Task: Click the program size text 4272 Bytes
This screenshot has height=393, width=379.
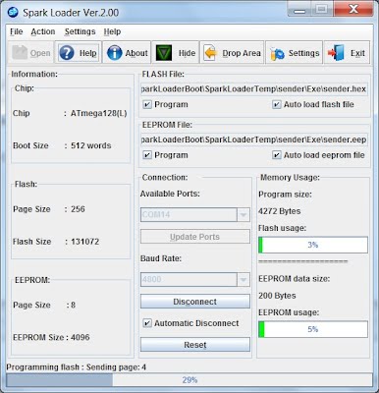Action: pos(279,211)
